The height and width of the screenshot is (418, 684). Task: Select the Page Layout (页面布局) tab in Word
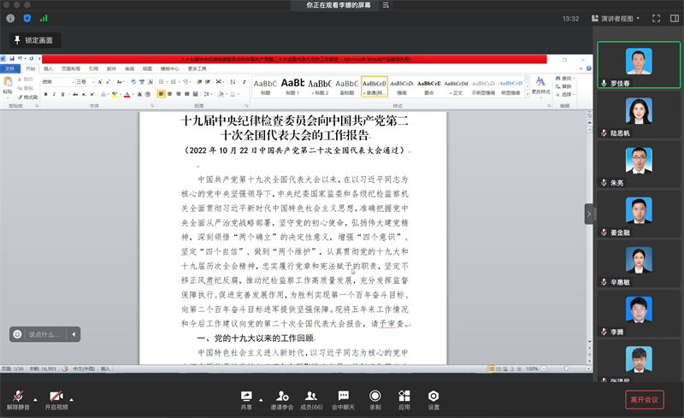click(71, 68)
